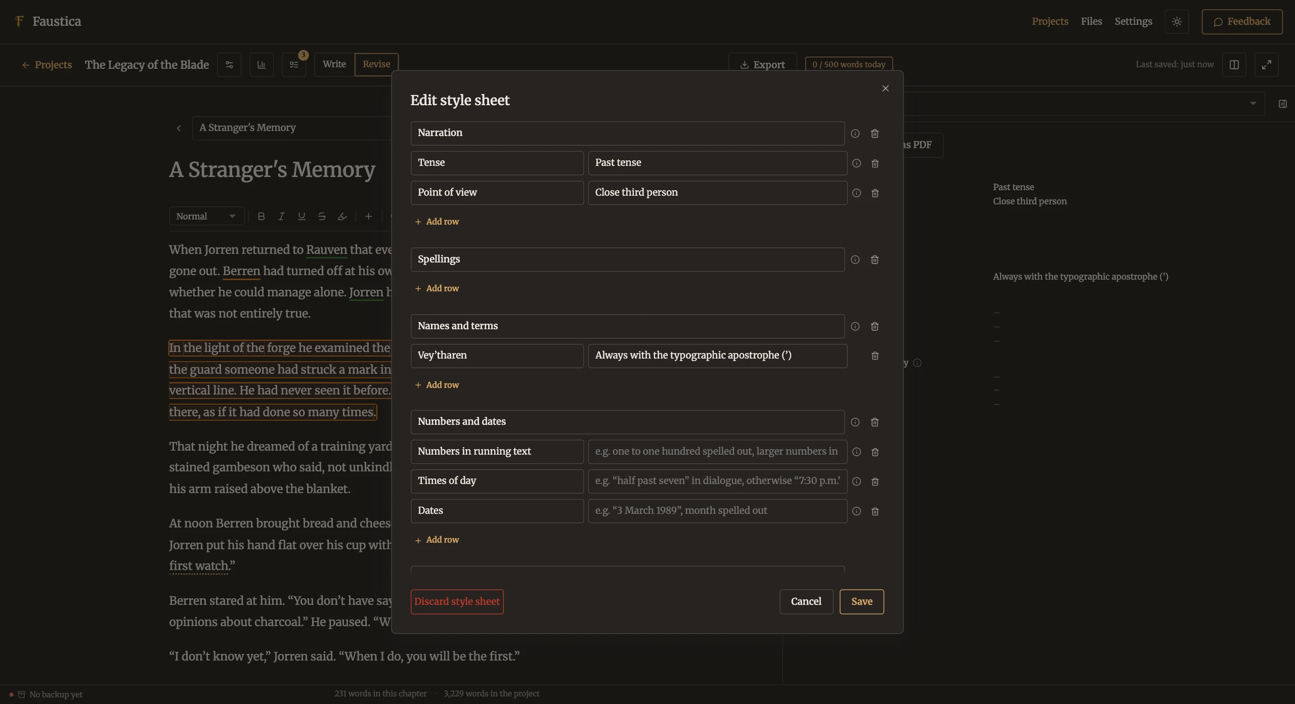This screenshot has height=704, width=1295.
Task: Open the Settings menu item
Action: [1133, 21]
